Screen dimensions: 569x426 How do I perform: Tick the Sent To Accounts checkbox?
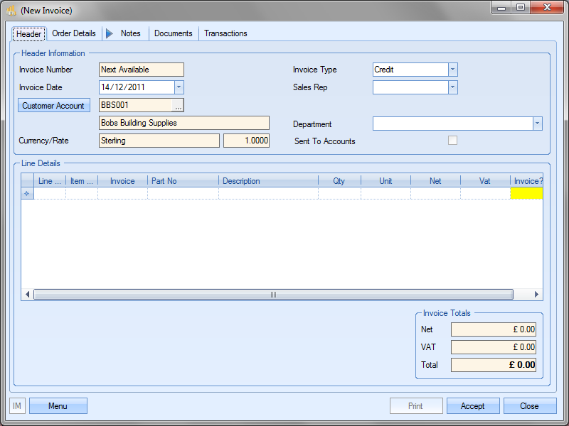click(452, 141)
